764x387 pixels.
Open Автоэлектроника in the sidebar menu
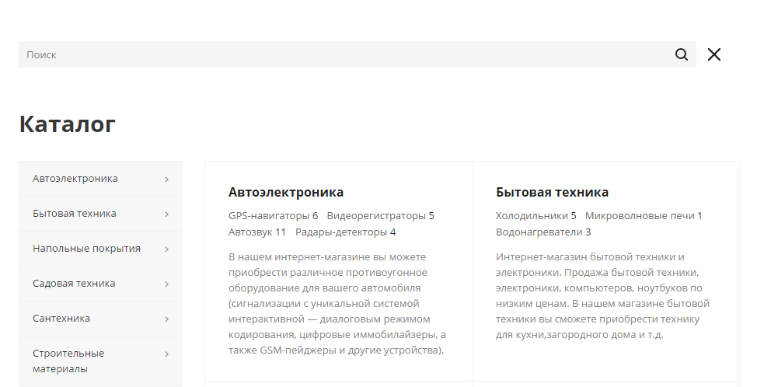[75, 179]
